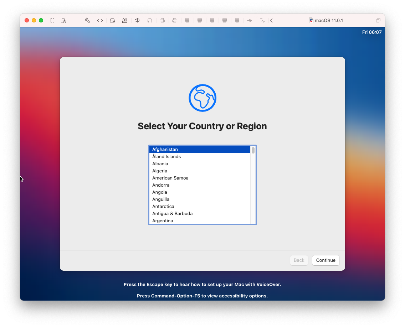The width and height of the screenshot is (405, 327).
Task: Click the USB devices icon
Action: (x=250, y=20)
